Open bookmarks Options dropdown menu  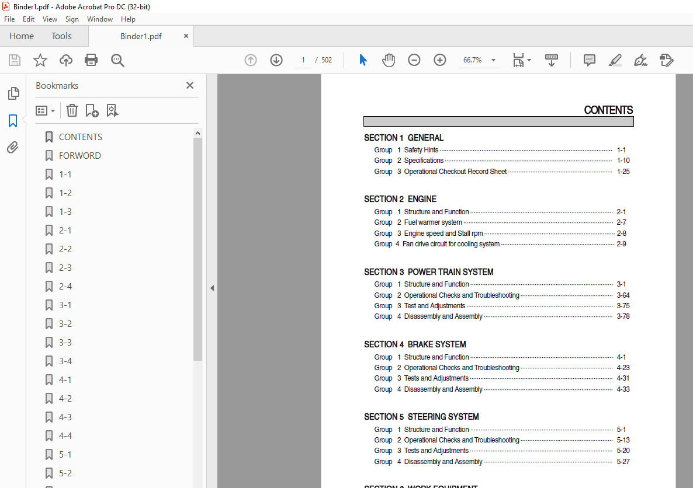45,110
